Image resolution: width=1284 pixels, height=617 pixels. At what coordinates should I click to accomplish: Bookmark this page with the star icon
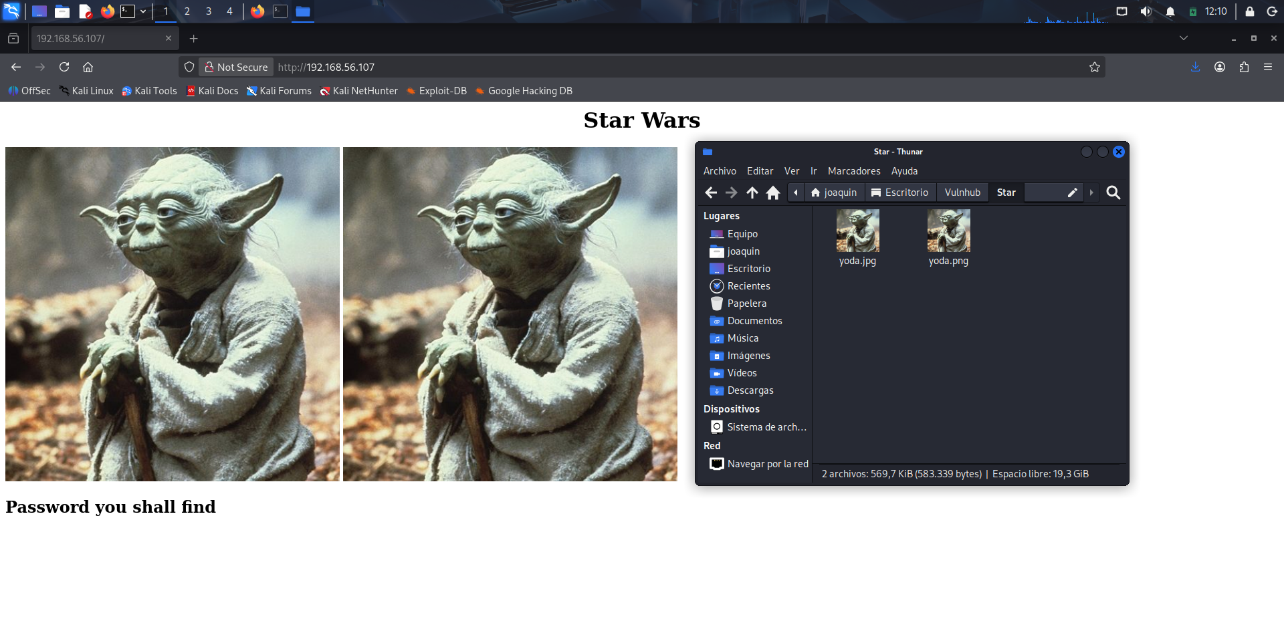click(1095, 67)
